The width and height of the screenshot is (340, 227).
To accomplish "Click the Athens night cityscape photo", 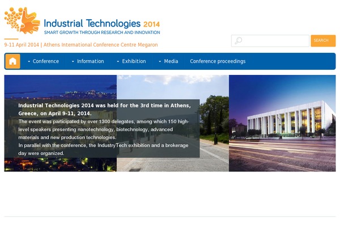I will click(x=60, y=123).
